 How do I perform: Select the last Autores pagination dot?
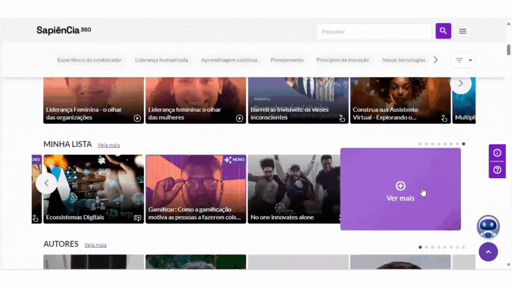[464, 247]
